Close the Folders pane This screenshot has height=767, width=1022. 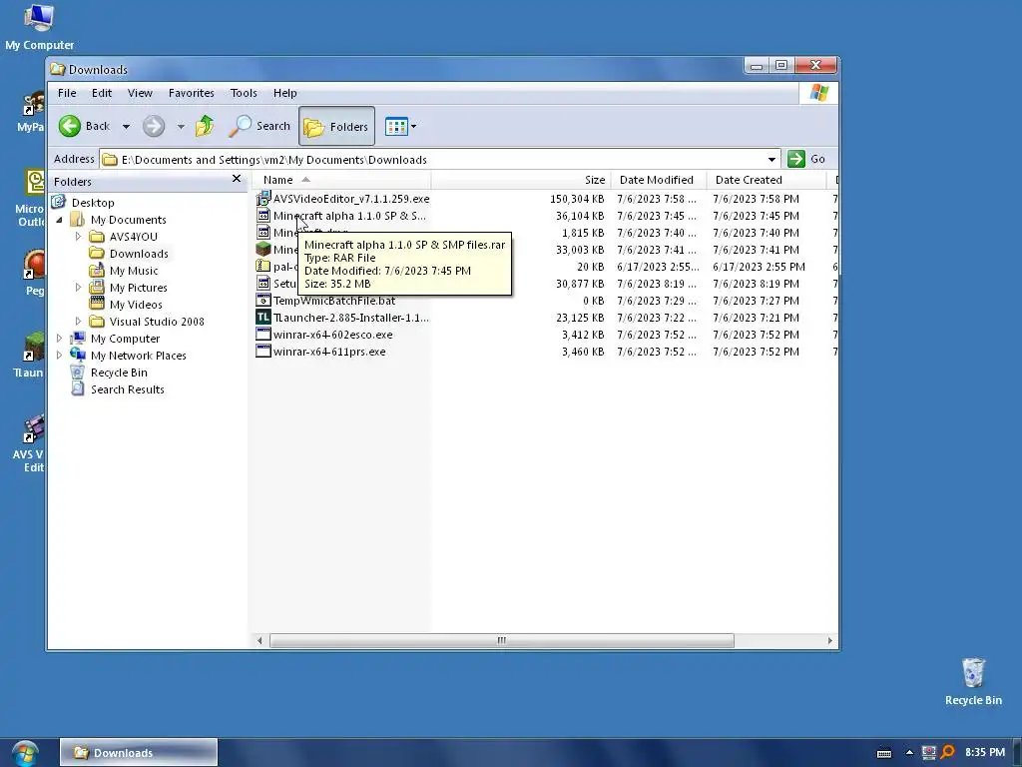tap(237, 179)
